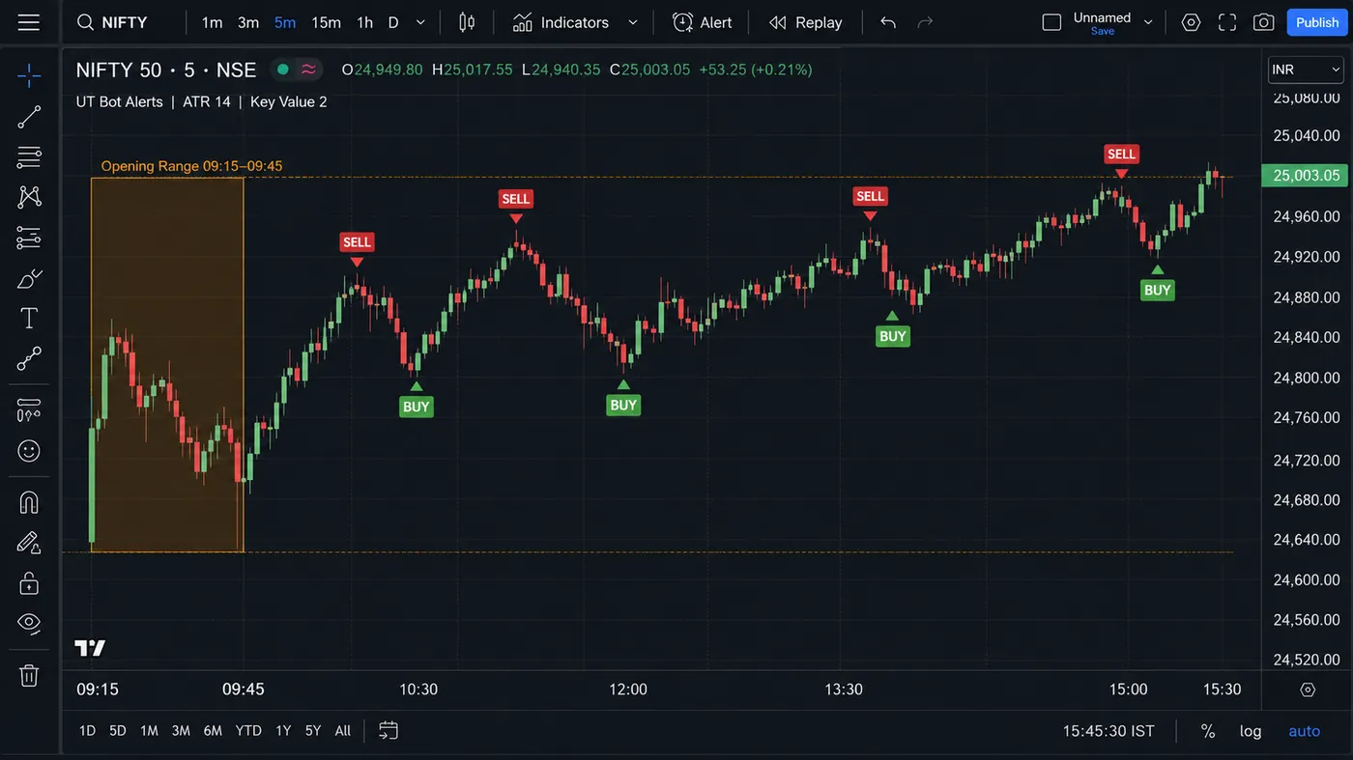The image size is (1353, 760).
Task: Select the D daily timeframe
Action: (393, 22)
